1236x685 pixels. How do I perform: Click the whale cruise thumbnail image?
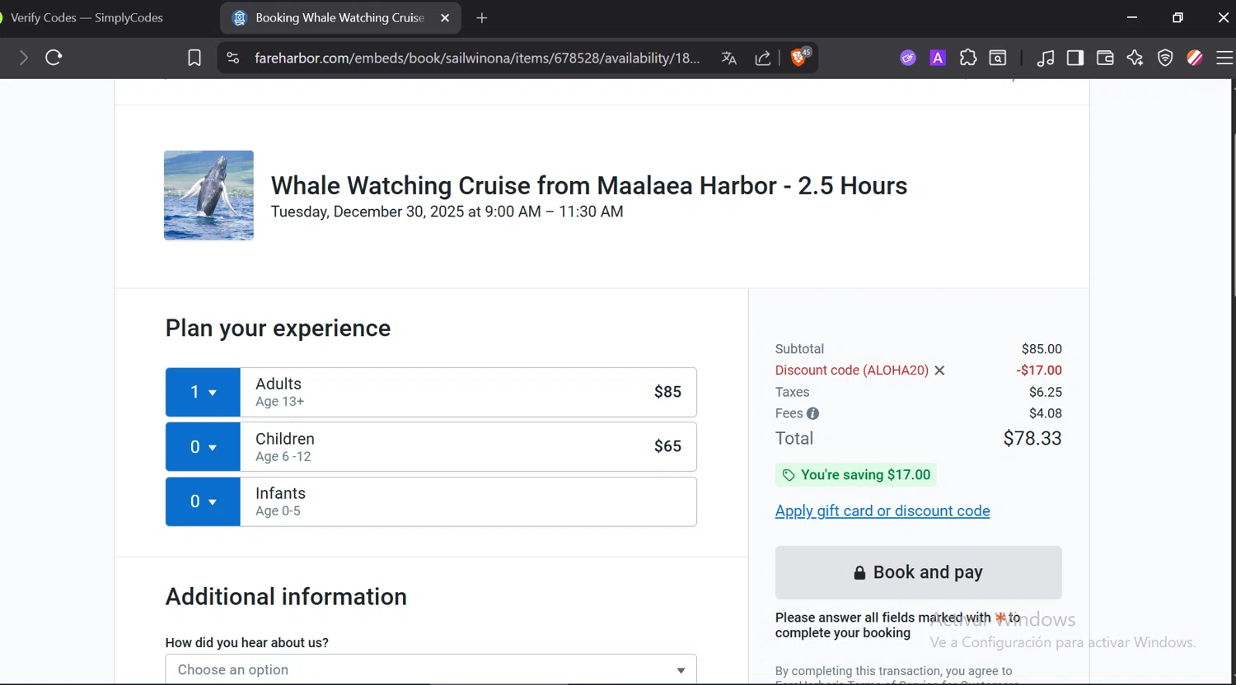[208, 195]
